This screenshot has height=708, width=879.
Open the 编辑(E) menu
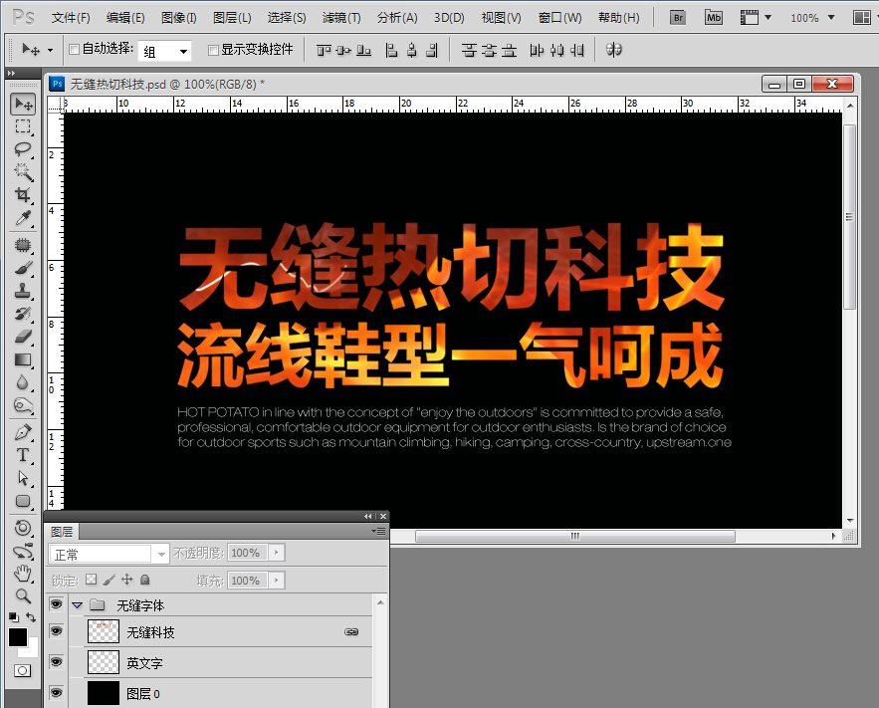[x=125, y=18]
